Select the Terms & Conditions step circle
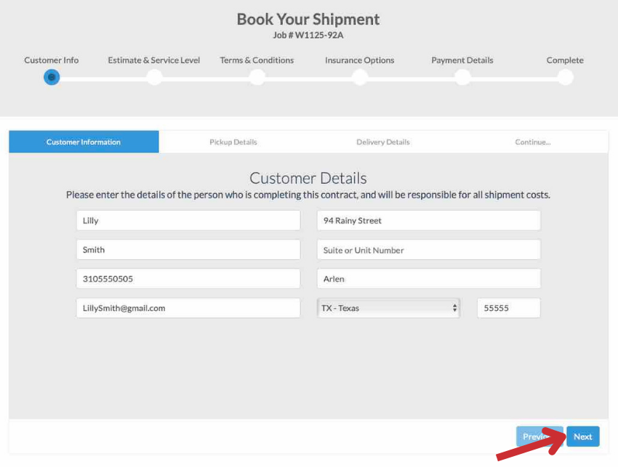Image resolution: width=618 pixels, height=467 pixels. click(x=257, y=77)
